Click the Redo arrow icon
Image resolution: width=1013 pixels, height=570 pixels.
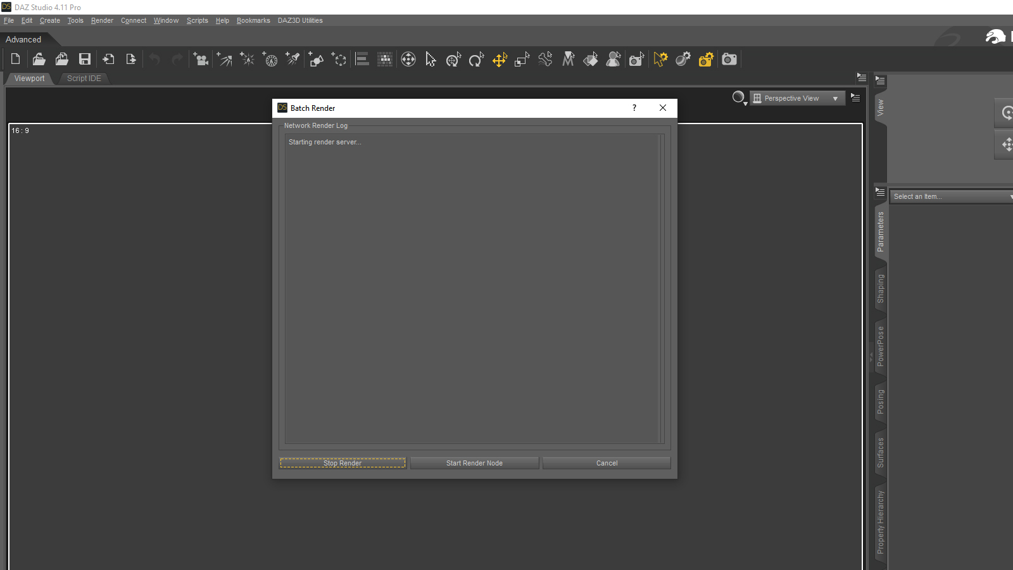click(177, 60)
